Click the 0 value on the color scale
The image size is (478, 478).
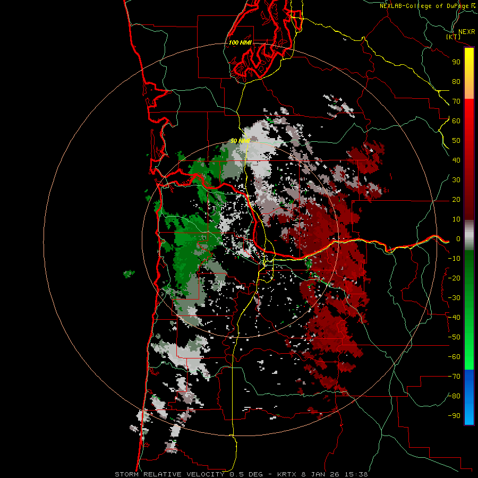[458, 238]
